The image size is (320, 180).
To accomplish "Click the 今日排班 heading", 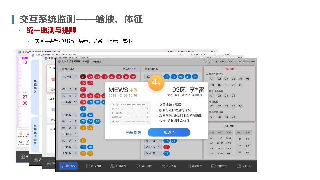I will [x=230, y=126].
